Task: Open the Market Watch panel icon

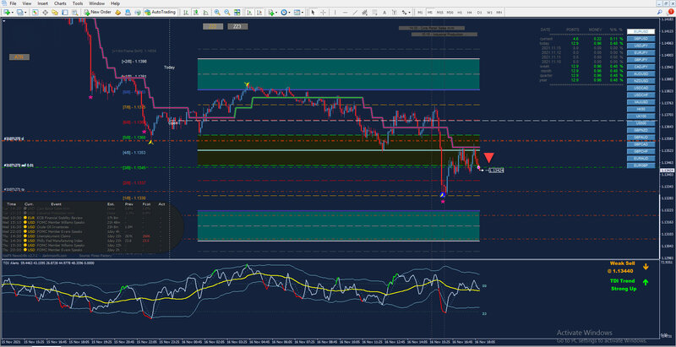Action: click(x=35, y=12)
